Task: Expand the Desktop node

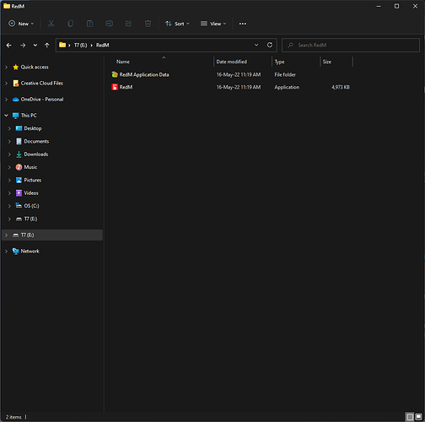Action: 9,128
